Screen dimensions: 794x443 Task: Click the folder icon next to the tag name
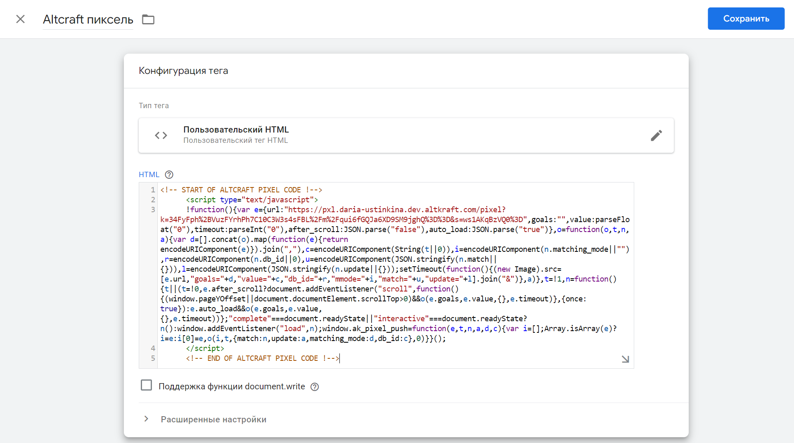148,19
